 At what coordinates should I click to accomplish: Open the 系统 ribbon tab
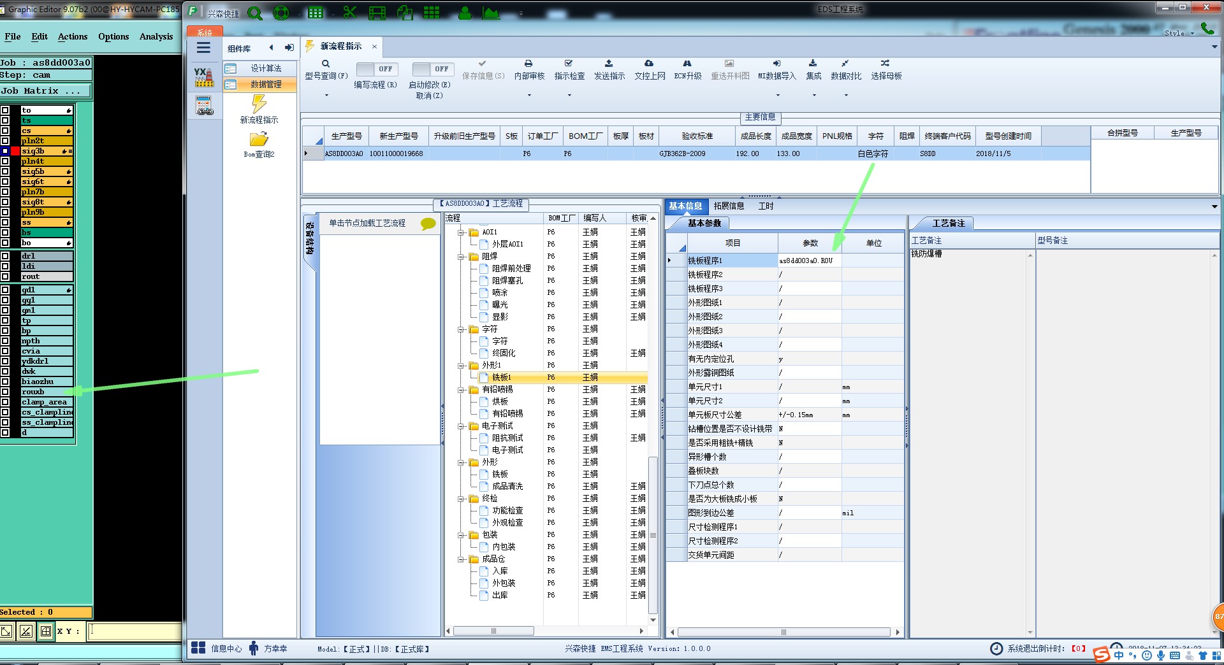coord(204,32)
